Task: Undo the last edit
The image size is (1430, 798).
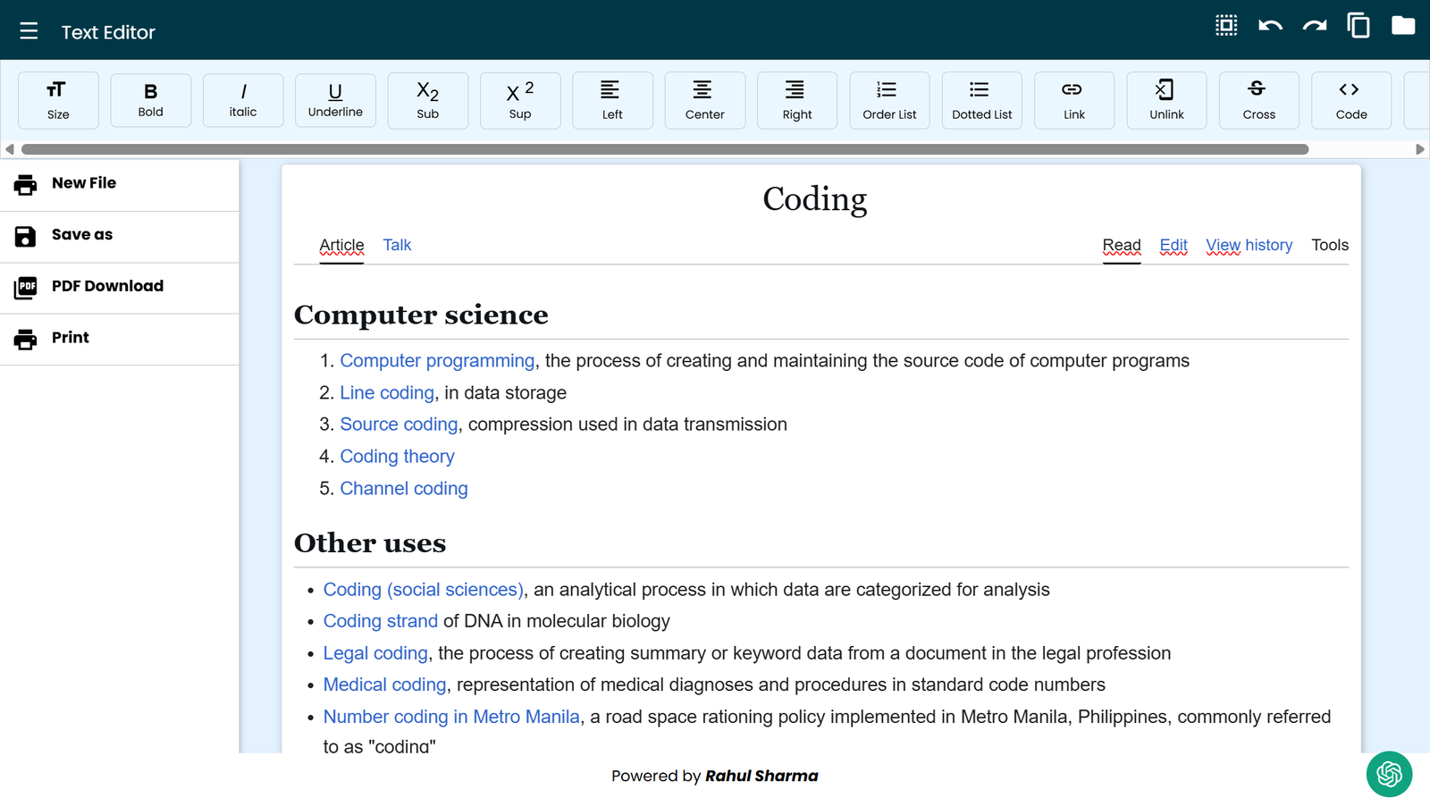Action: click(x=1270, y=26)
